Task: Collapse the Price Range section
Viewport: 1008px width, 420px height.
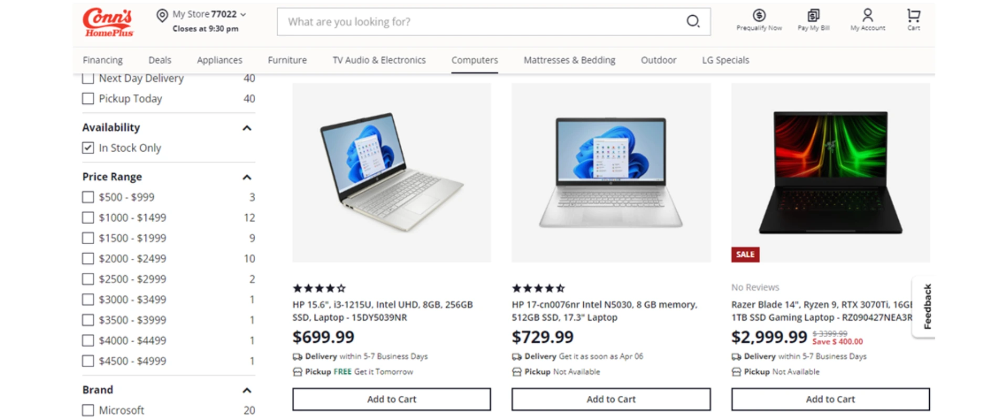Action: coord(247,177)
